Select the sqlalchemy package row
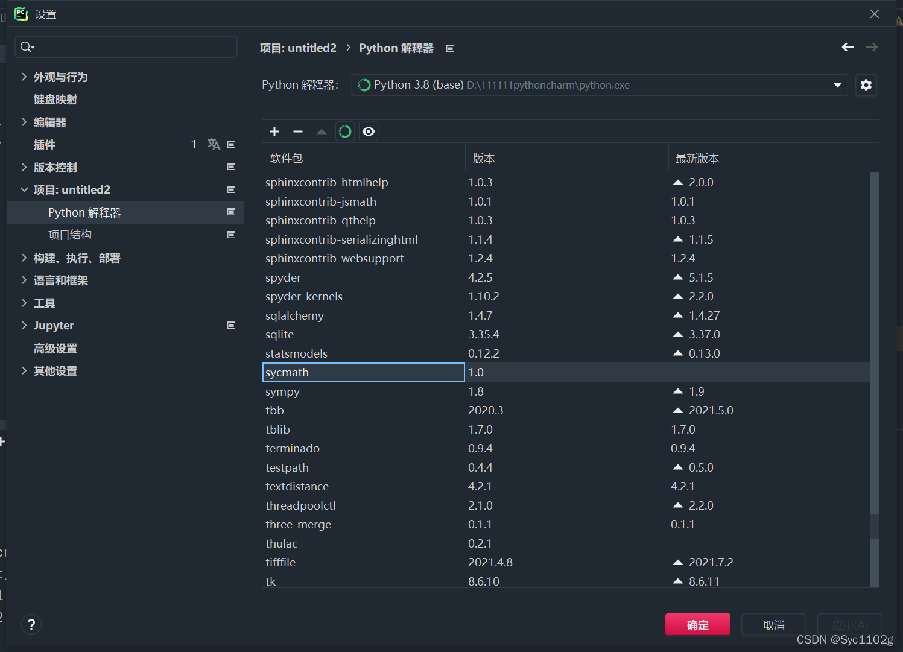The width and height of the screenshot is (903, 652). 566,315
